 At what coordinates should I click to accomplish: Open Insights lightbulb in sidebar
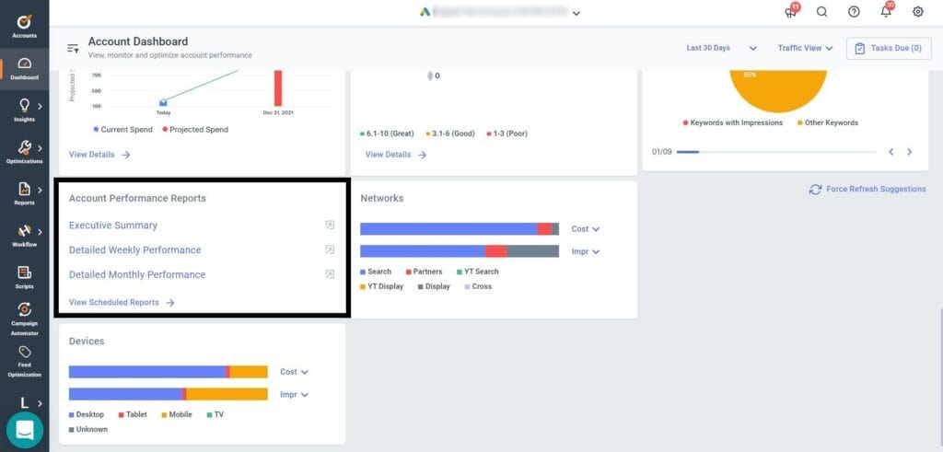coord(24,107)
